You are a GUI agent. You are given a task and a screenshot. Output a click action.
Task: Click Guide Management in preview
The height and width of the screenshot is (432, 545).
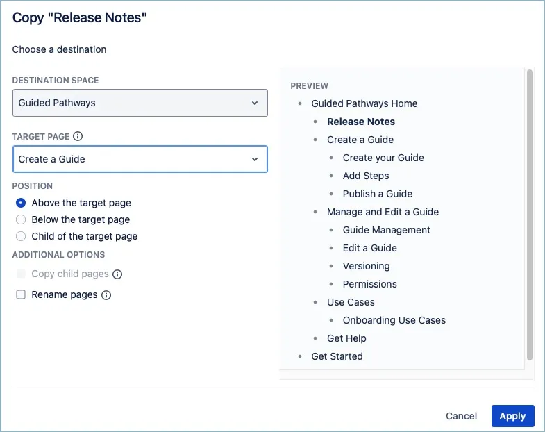coord(386,231)
